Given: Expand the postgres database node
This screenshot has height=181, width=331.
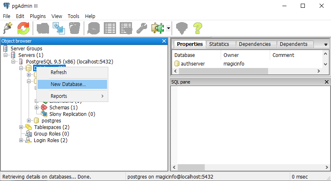Looking at the screenshot, I should click(x=29, y=120).
